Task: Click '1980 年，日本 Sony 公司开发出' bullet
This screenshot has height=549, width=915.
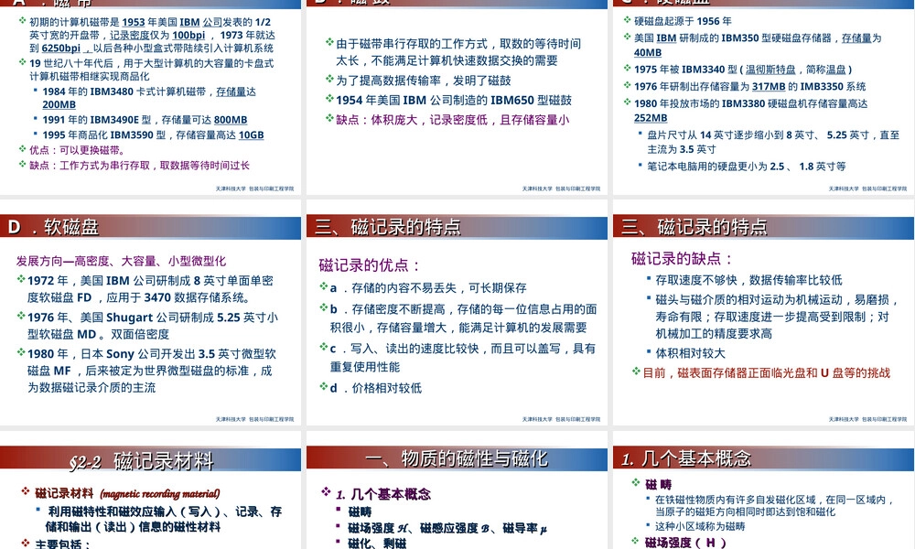Action: pos(152,371)
